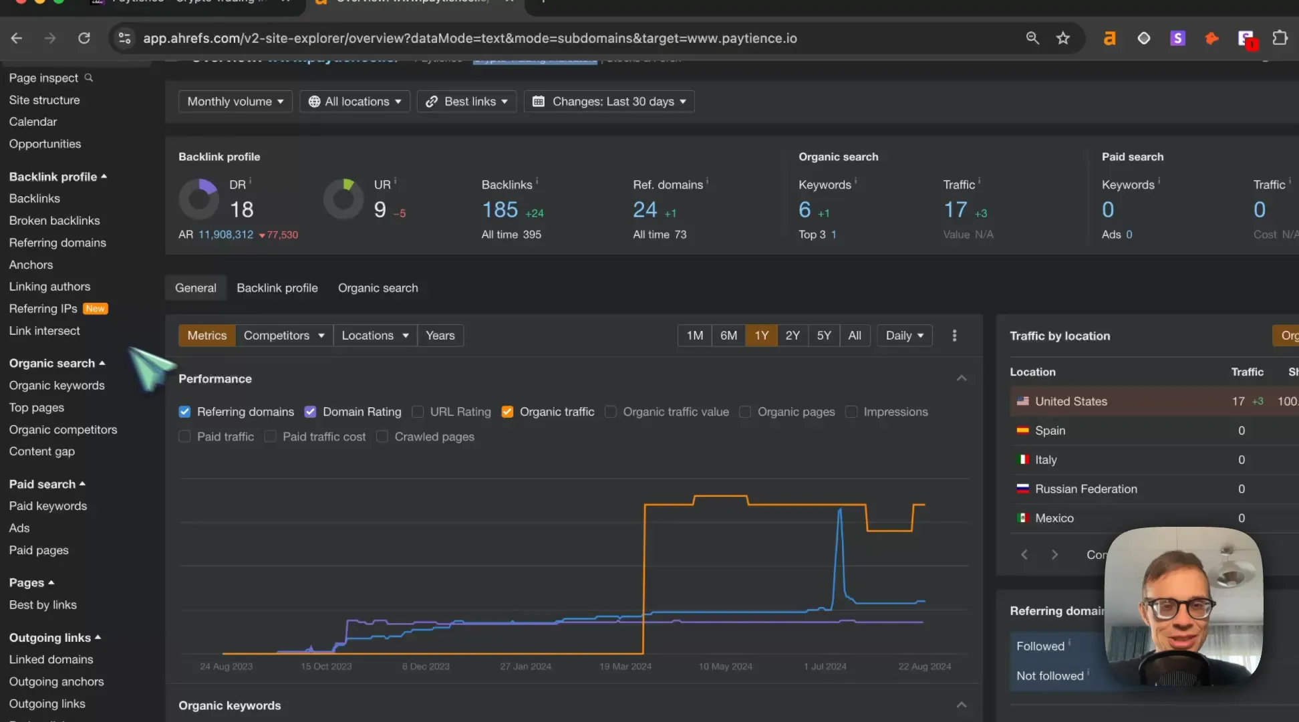
Task: Open Monthly volume dropdown
Action: [235, 102]
